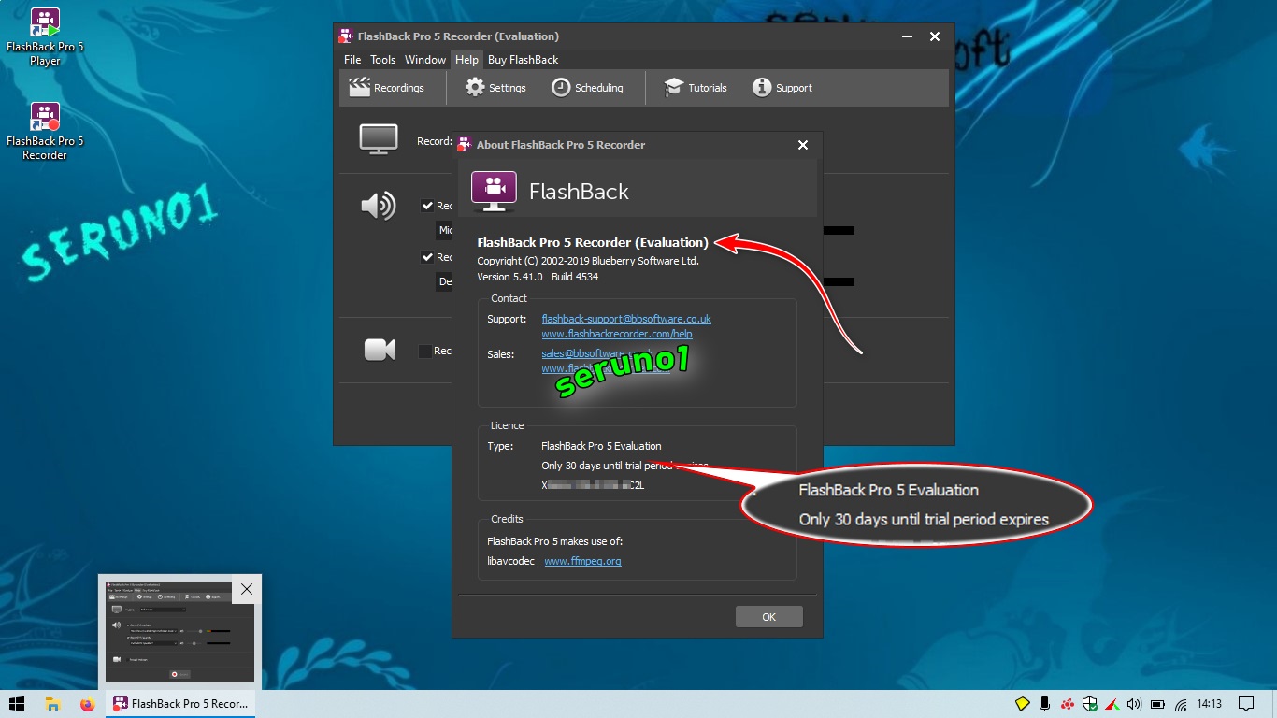Click the red-green triangle tray icon
The height and width of the screenshot is (718, 1277).
point(1112,704)
